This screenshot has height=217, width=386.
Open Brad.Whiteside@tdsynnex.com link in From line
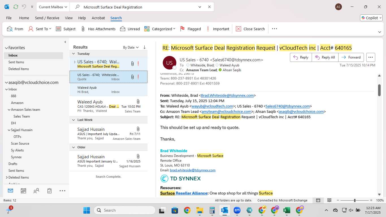[227, 96]
